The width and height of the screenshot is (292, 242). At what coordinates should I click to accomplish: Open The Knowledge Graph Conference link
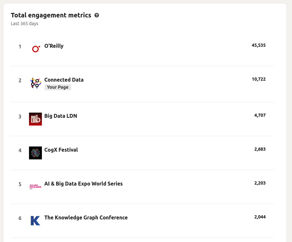pos(86,217)
